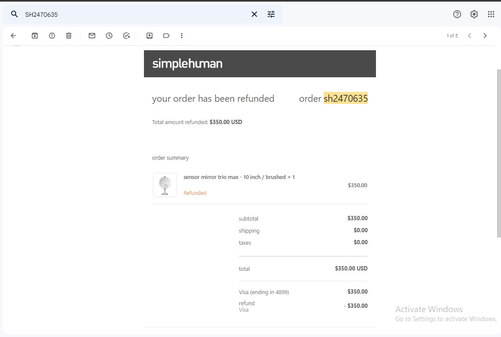Screen dimensions: 501x337
Task: Add this email to Tasks
Action: 126,36
